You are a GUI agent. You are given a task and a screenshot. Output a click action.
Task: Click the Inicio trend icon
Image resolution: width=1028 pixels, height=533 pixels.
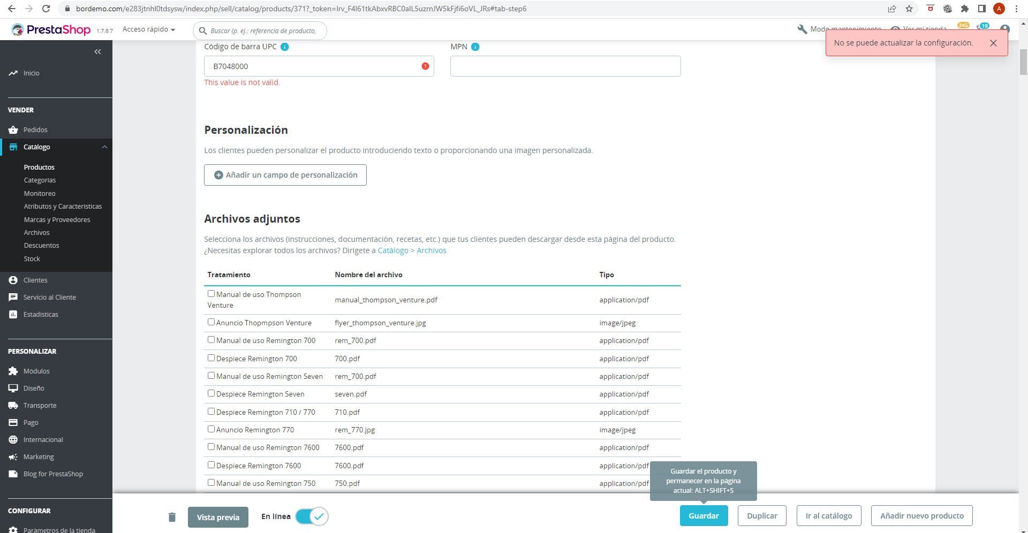click(x=13, y=73)
